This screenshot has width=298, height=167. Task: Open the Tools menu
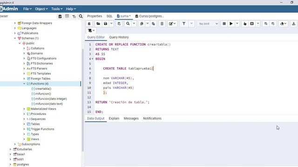(x=57, y=9)
